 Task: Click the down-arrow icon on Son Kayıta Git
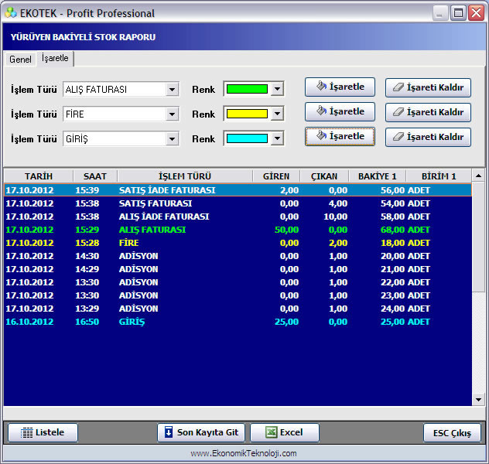[x=169, y=432]
